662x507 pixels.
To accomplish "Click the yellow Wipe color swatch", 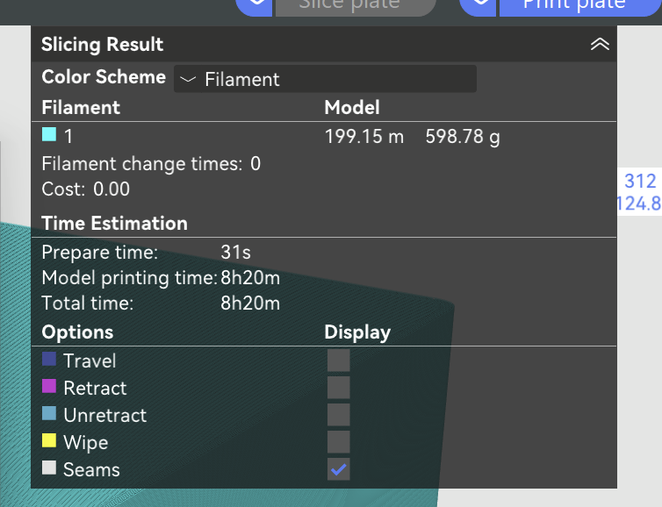I will pos(49,440).
